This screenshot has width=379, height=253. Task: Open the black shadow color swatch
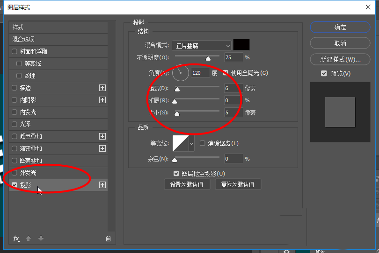pyautogui.click(x=241, y=45)
